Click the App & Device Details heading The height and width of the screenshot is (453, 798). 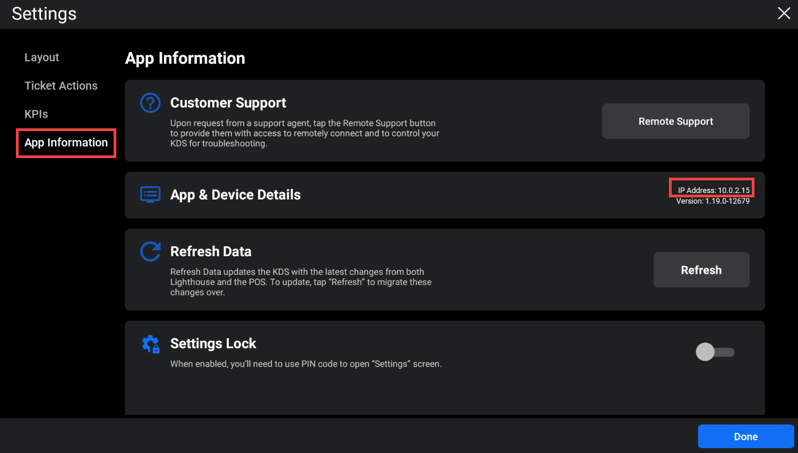point(235,195)
